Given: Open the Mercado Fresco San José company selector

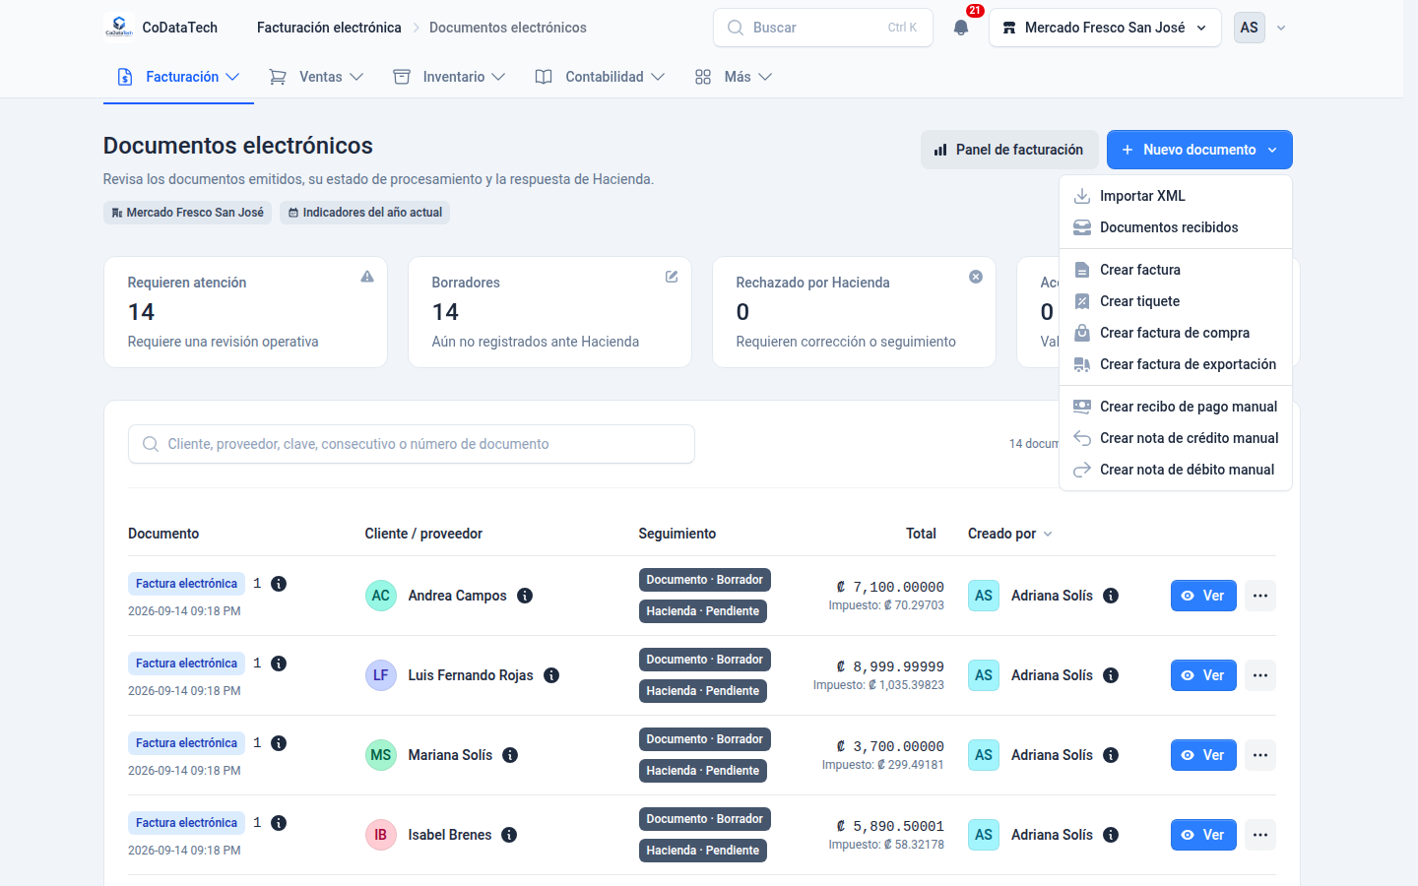Looking at the screenshot, I should click(1105, 28).
